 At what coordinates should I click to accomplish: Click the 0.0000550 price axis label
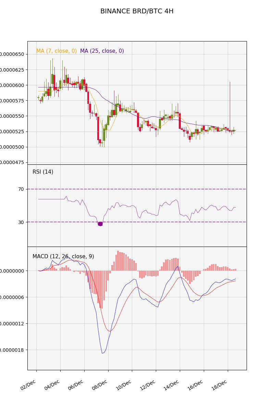coord(12,116)
